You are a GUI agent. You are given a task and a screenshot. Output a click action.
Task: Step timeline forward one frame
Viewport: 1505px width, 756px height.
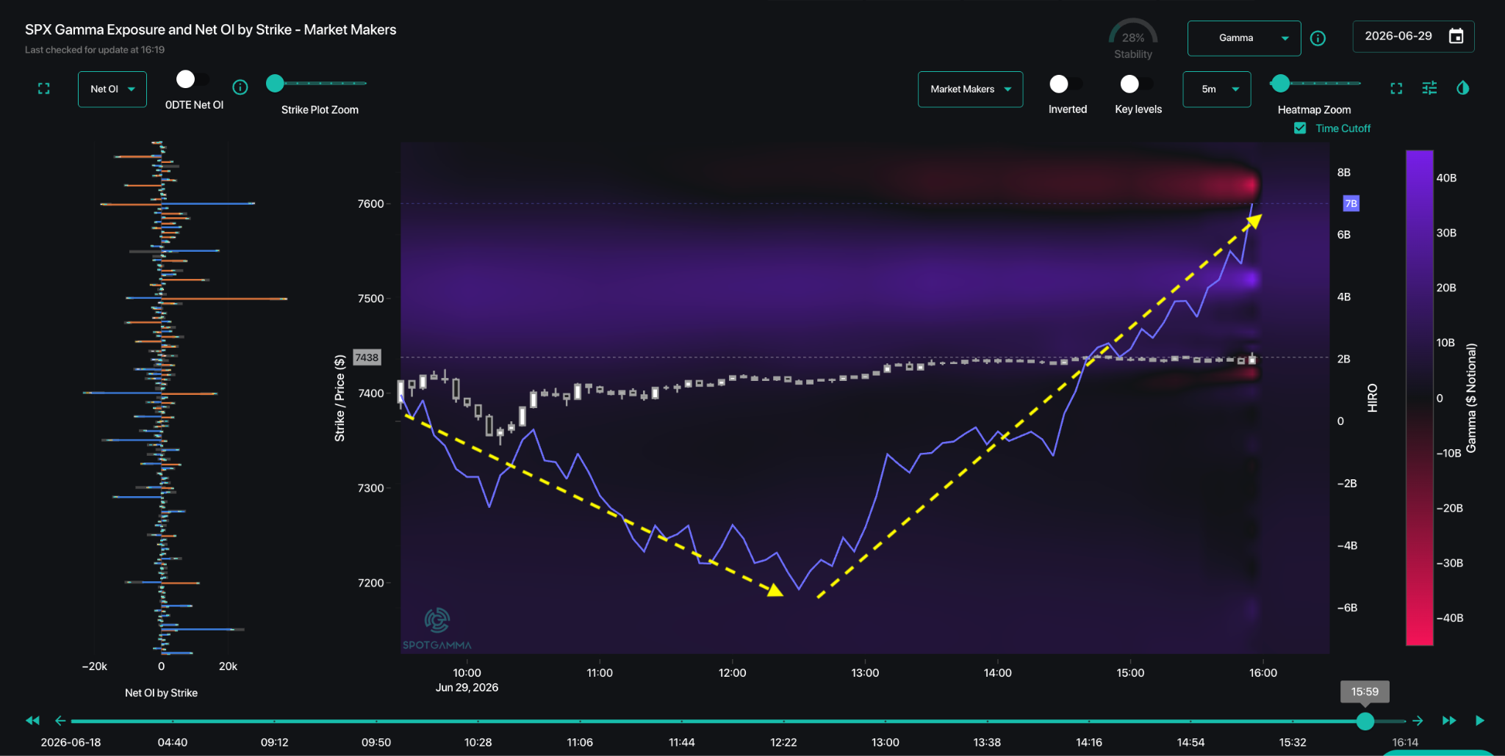pyautogui.click(x=1418, y=721)
